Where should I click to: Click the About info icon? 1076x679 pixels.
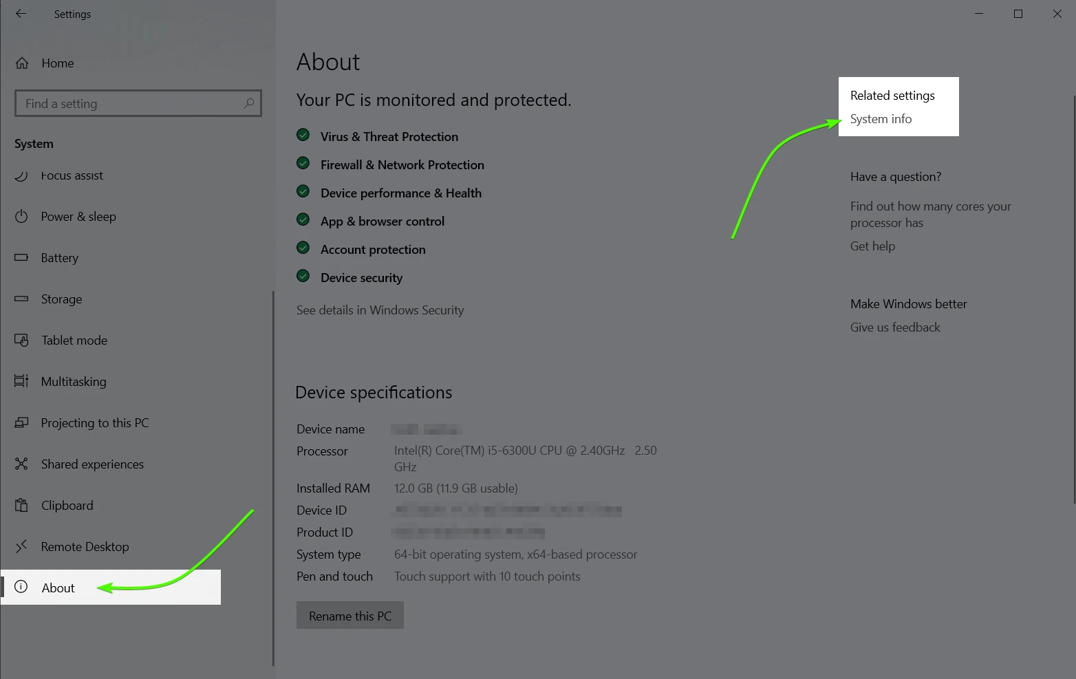click(21, 587)
